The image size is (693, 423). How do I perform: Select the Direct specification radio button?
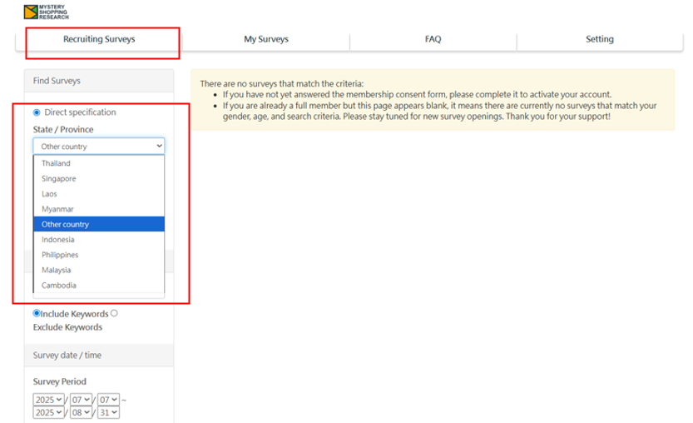(x=37, y=112)
